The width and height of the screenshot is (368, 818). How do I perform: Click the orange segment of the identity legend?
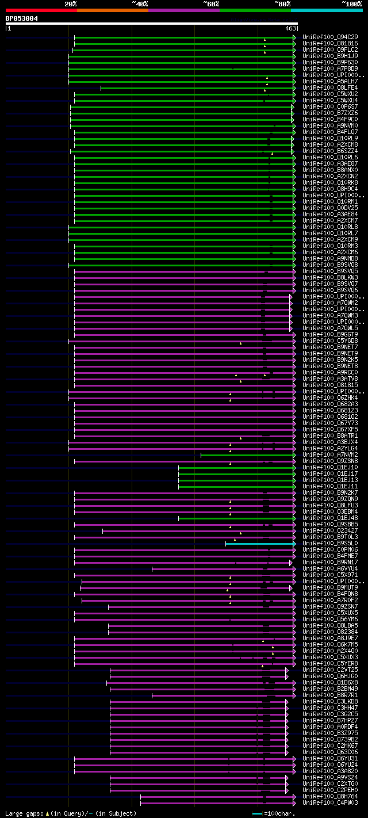pyautogui.click(x=113, y=10)
